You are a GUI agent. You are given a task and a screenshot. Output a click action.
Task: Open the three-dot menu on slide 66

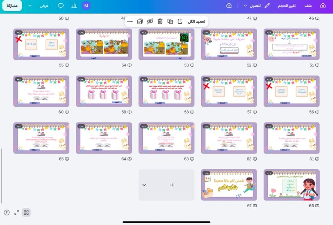click(x=269, y=173)
